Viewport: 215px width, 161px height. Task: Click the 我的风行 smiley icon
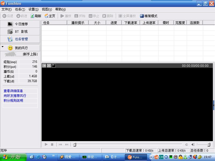pyautogui.click(x=10, y=48)
